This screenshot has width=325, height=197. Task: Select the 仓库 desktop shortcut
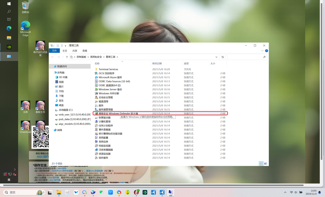click(25, 107)
